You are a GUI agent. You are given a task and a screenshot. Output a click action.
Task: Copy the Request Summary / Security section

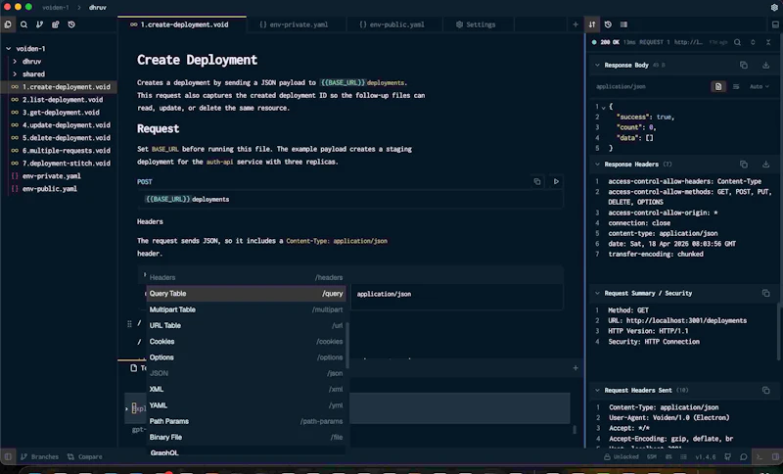[765, 293]
